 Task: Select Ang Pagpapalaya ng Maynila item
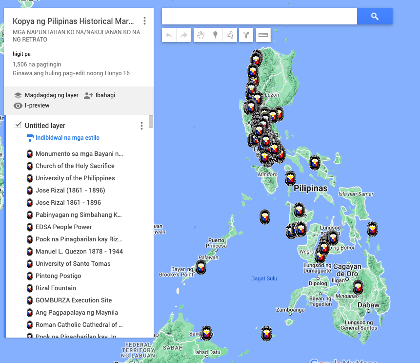point(77,313)
